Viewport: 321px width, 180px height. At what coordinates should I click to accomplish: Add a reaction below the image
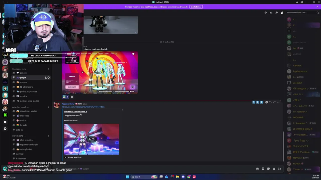(72, 97)
